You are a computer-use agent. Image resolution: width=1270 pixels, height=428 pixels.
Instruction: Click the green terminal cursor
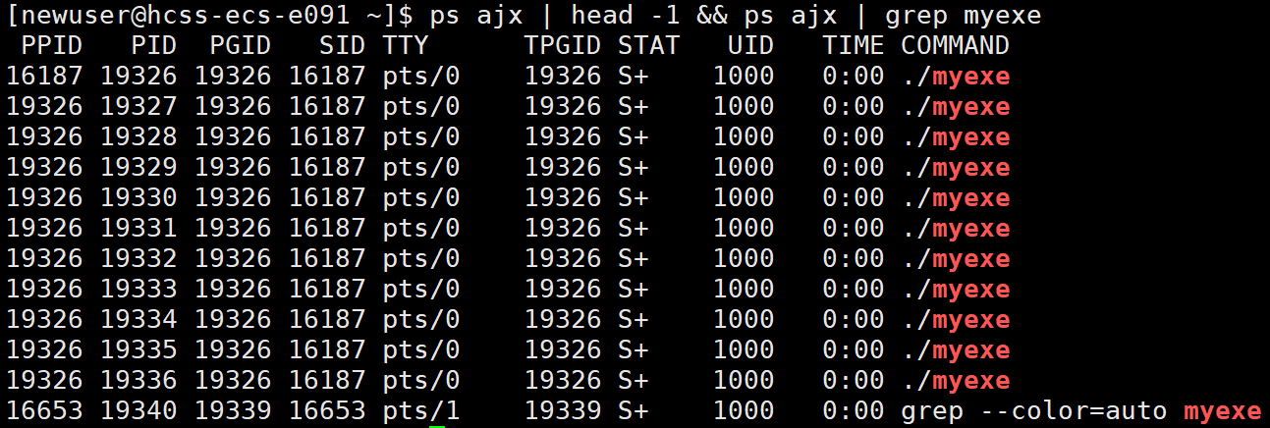click(437, 425)
